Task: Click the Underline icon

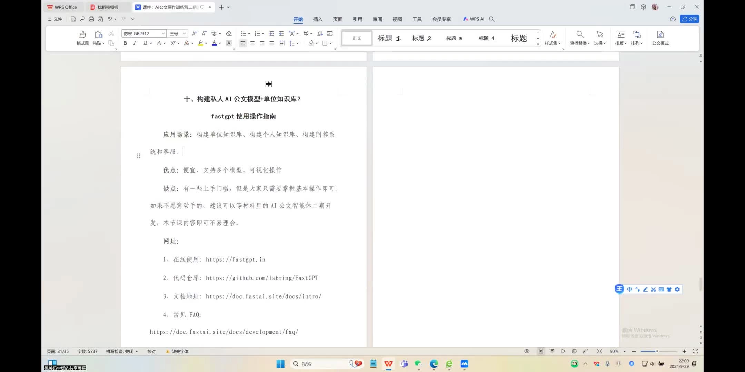Action: coord(145,43)
